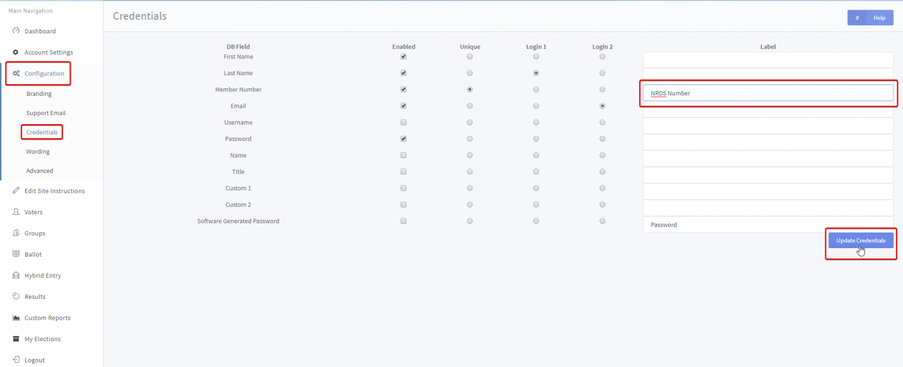Viewport: 903px width, 367px height.
Task: Click the Logout icon
Action: (x=16, y=360)
